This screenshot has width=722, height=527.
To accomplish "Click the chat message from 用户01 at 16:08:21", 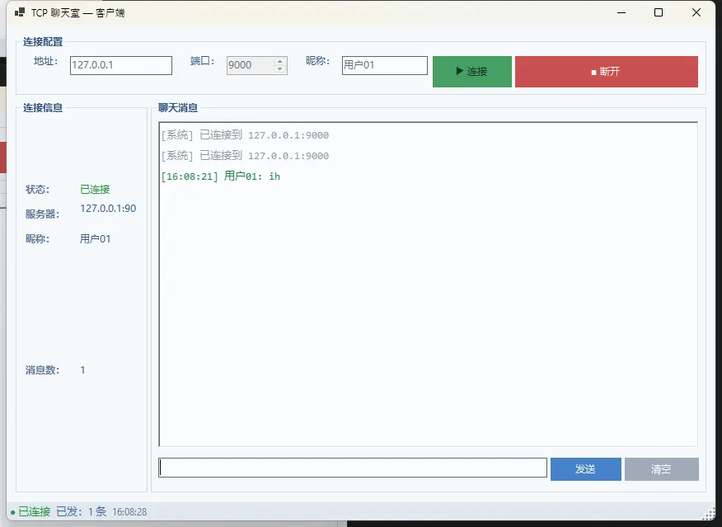I will 221,176.
